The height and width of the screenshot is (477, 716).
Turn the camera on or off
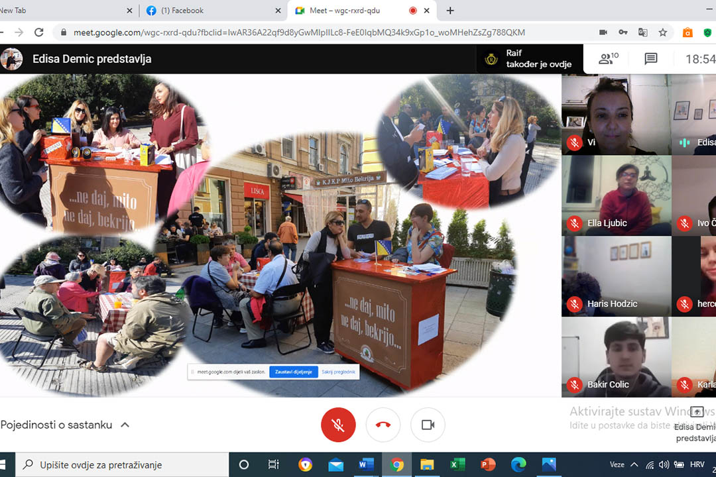point(428,425)
